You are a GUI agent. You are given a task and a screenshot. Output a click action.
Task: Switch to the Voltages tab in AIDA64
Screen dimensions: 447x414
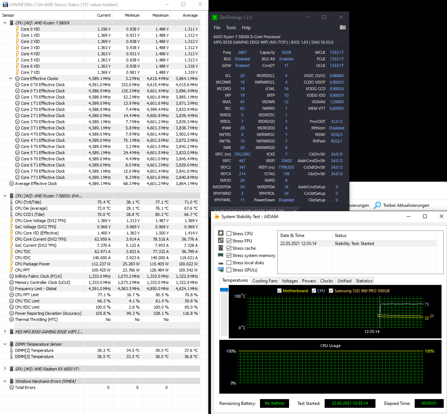coord(290,281)
